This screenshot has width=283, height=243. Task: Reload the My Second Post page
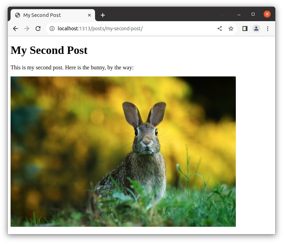[38, 29]
